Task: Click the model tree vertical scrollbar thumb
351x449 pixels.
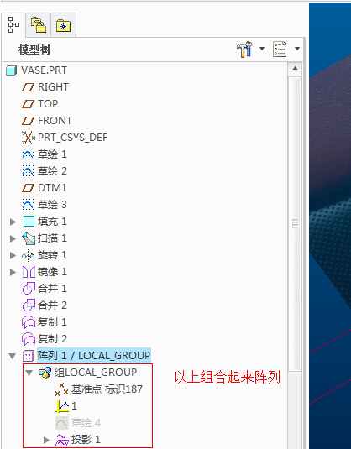Action: pyautogui.click(x=295, y=223)
